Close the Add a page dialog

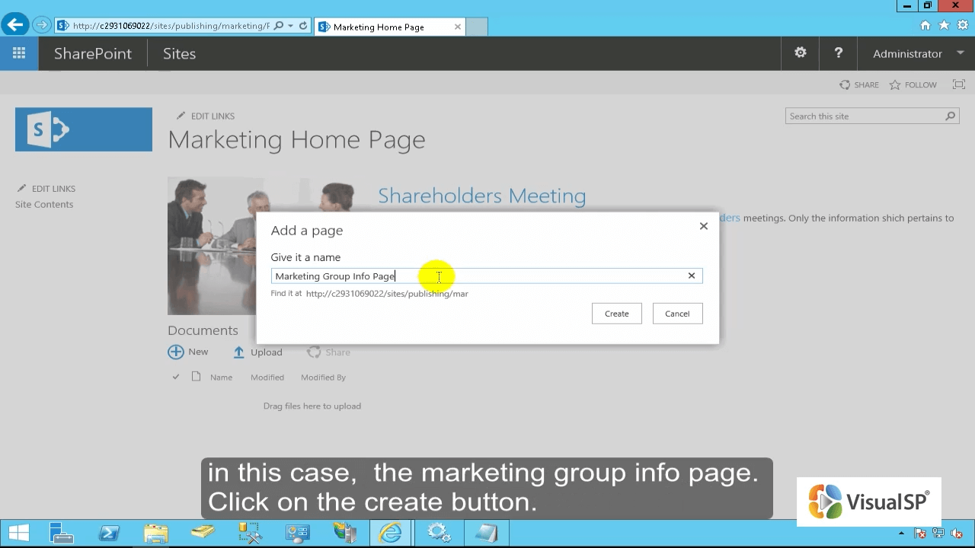pos(704,226)
